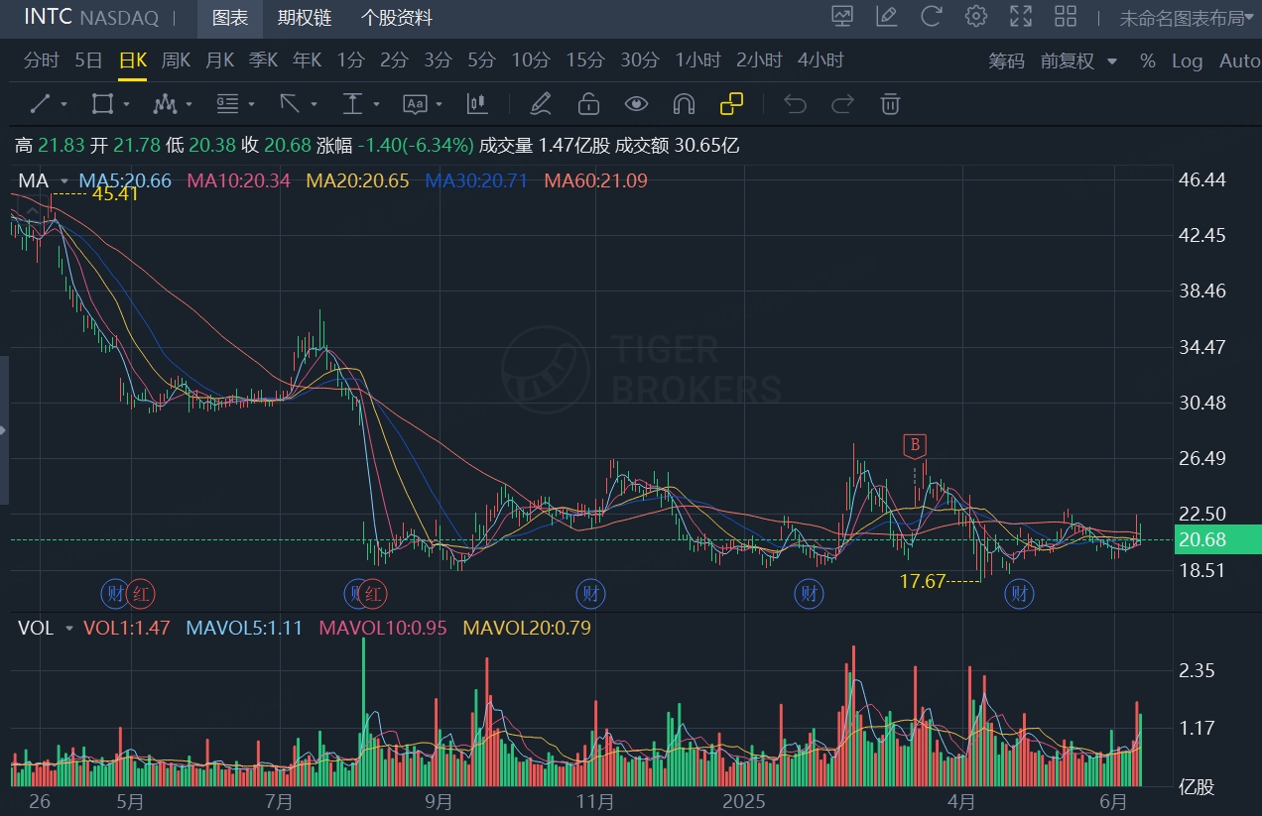
Task: Open the MA indicator dropdown
Action: pos(64,180)
